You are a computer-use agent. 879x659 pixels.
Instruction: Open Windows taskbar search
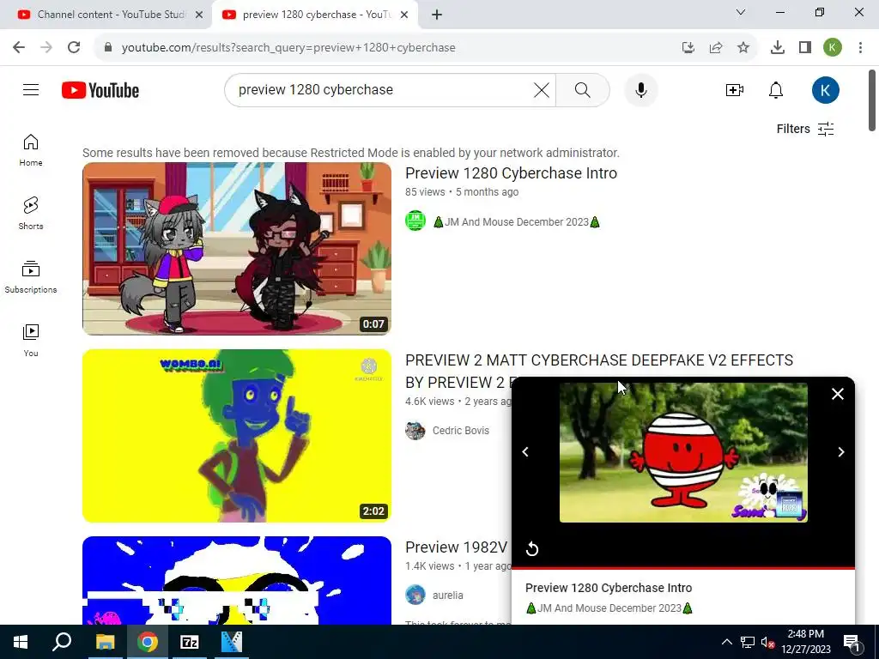point(62,642)
